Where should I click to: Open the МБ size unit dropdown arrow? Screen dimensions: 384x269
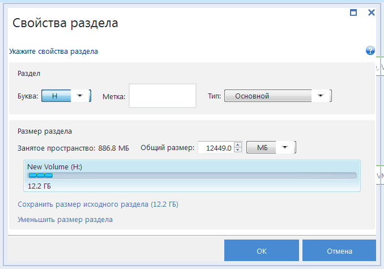[x=285, y=147]
